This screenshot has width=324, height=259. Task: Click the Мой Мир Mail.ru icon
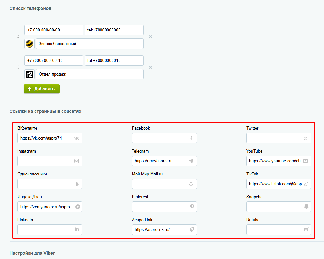tap(191, 184)
